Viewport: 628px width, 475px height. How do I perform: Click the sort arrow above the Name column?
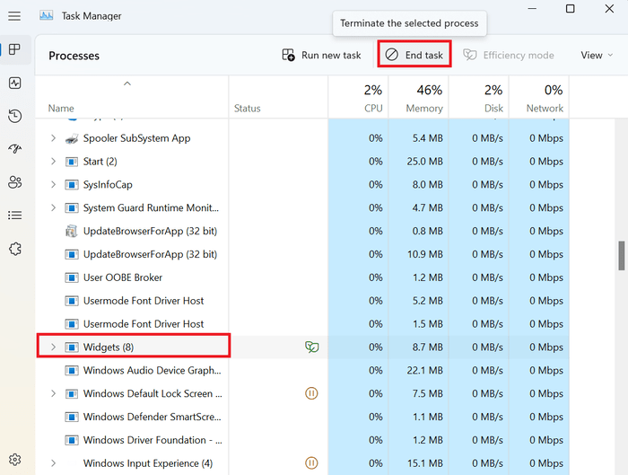point(127,84)
